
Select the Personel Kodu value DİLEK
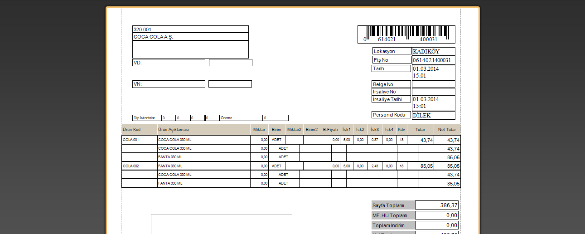433,115
